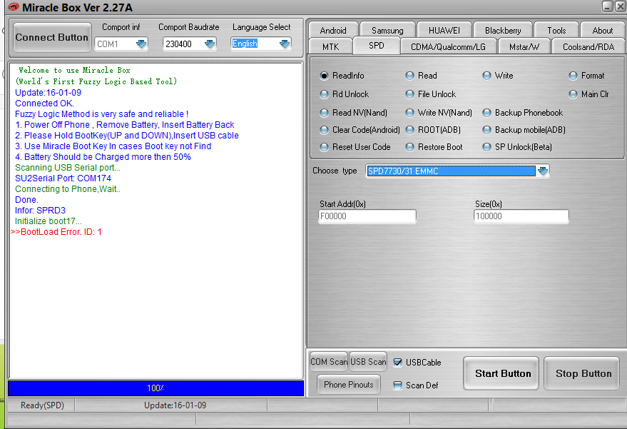Viewport: 627px width, 429px height.
Task: Click the Start Button
Action: pyautogui.click(x=501, y=373)
